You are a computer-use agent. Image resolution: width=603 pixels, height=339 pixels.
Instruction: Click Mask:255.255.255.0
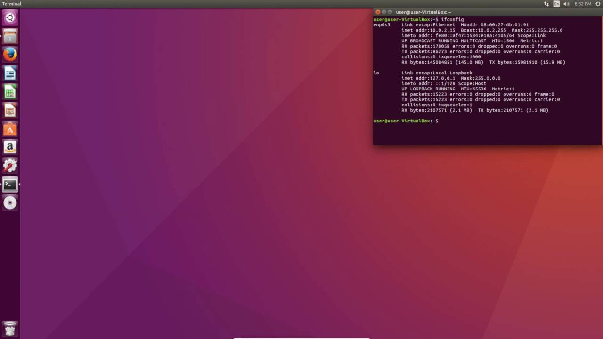tap(537, 30)
